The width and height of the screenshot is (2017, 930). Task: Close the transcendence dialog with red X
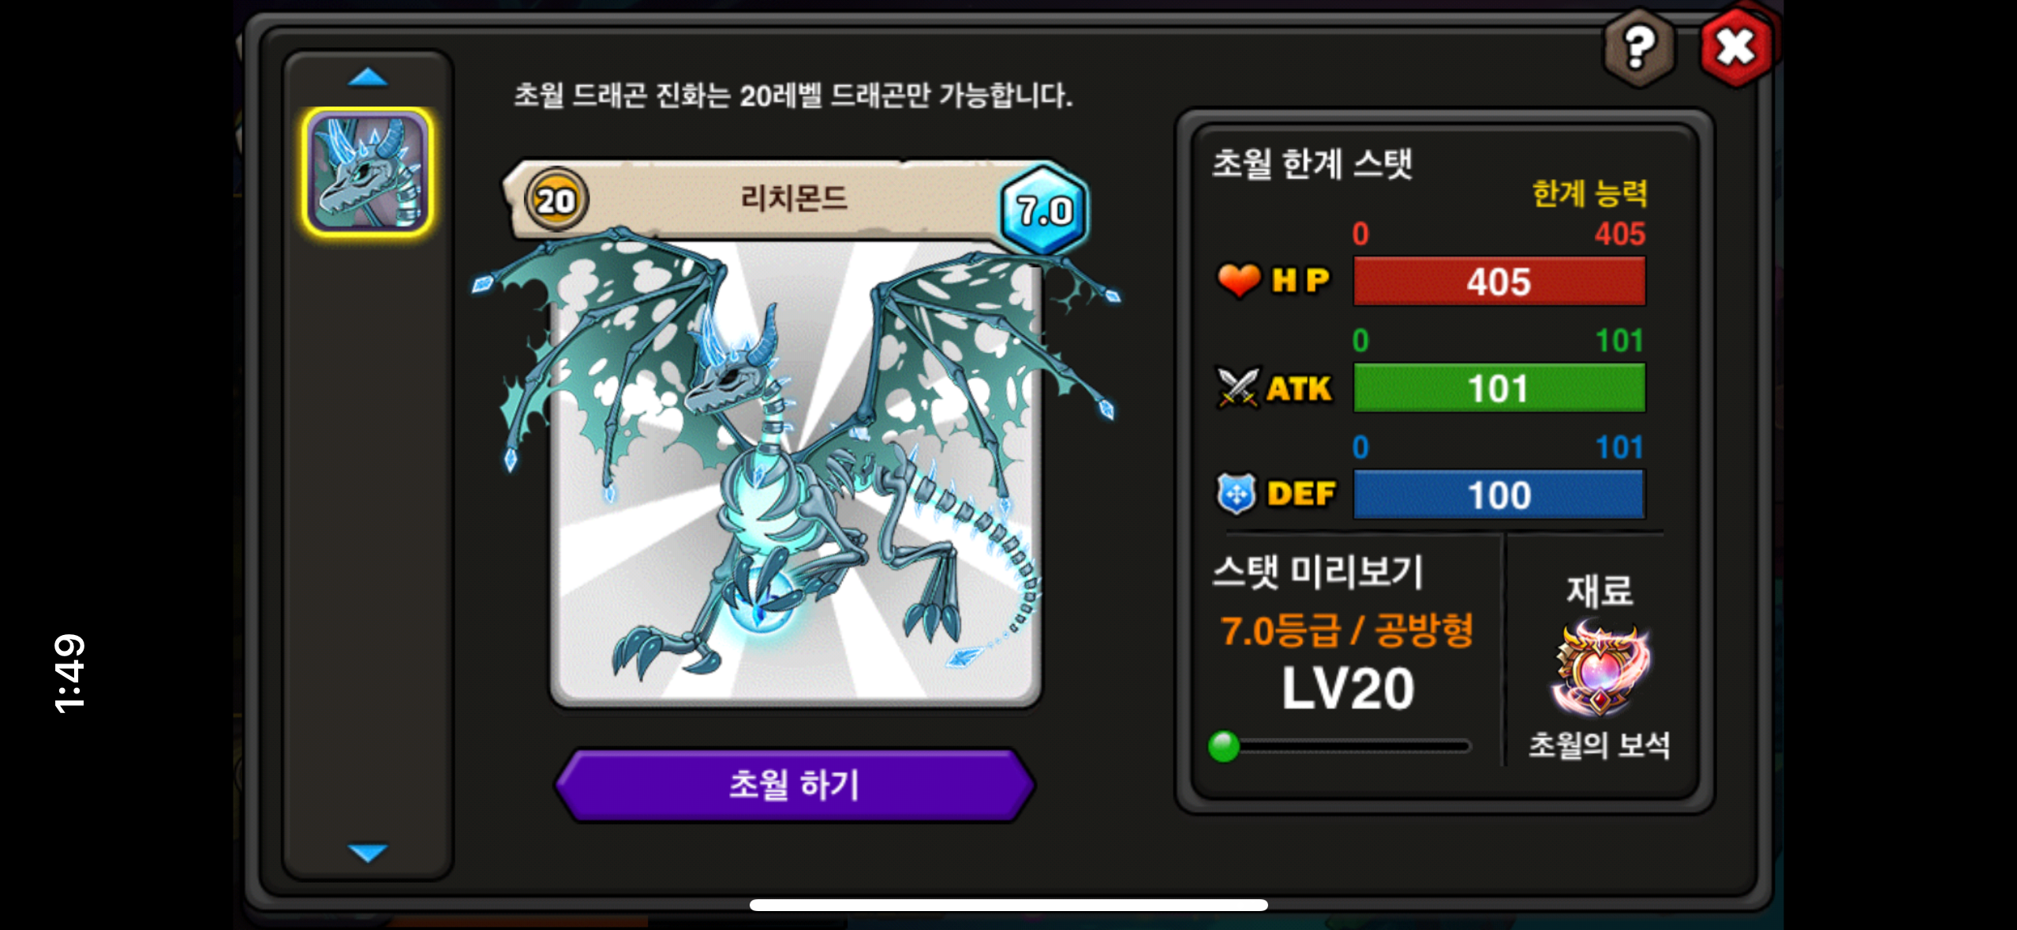(x=1736, y=47)
